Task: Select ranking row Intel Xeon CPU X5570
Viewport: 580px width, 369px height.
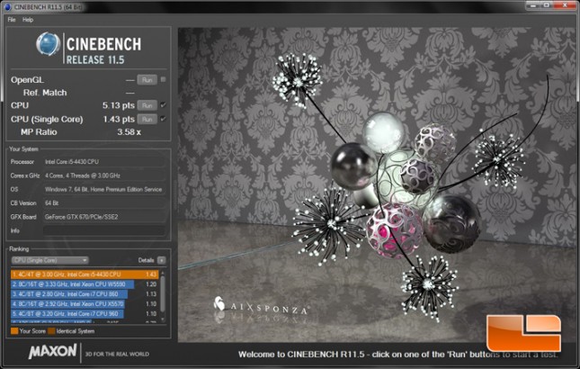Action: point(85,304)
